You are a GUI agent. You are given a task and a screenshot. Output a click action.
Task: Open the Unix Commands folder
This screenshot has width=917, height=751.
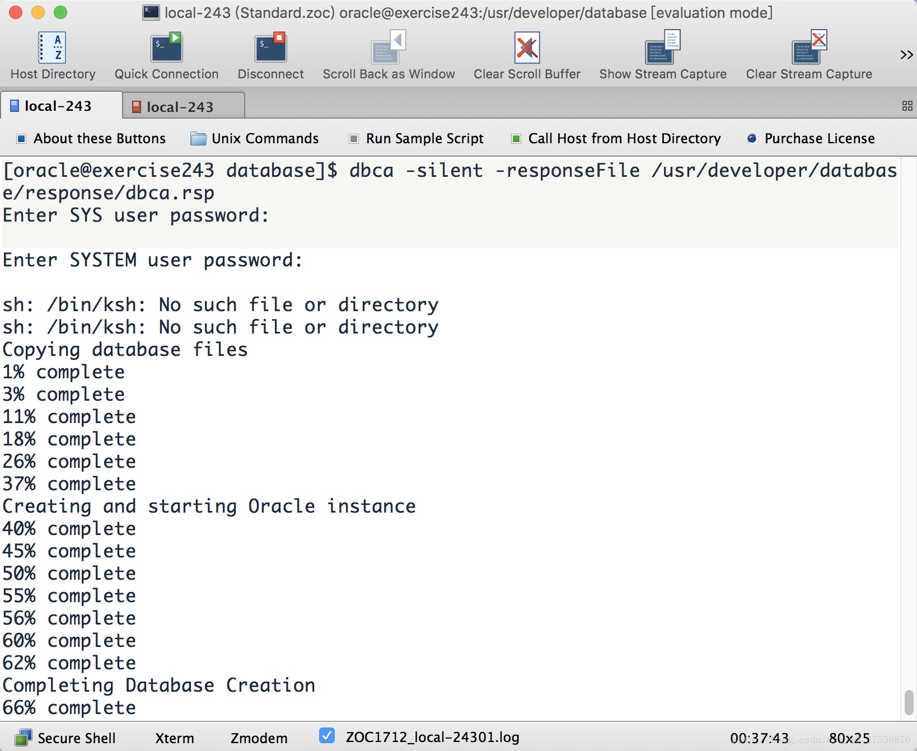[x=254, y=138]
